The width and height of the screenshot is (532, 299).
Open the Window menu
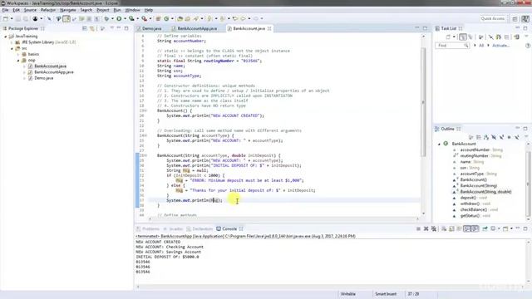(132, 10)
